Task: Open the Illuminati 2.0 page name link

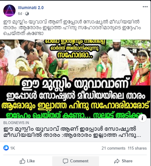Action: coord(31,8)
